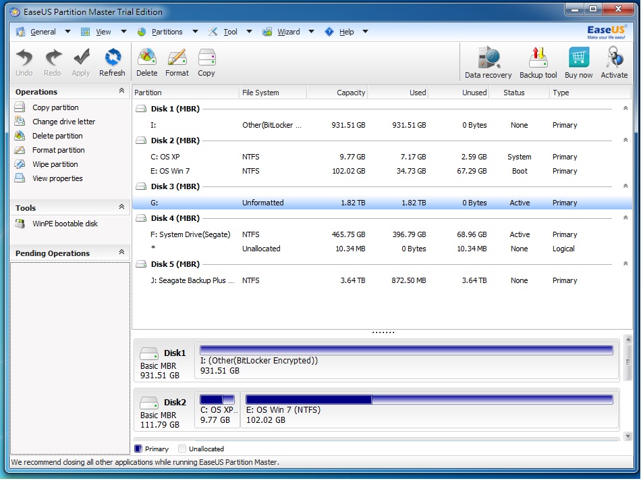Click the Disk1 drive icon in disk map
The image size is (641, 481).
tap(149, 353)
